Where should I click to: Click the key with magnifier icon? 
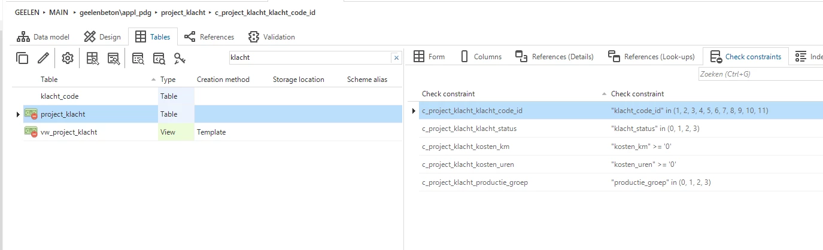point(180,58)
